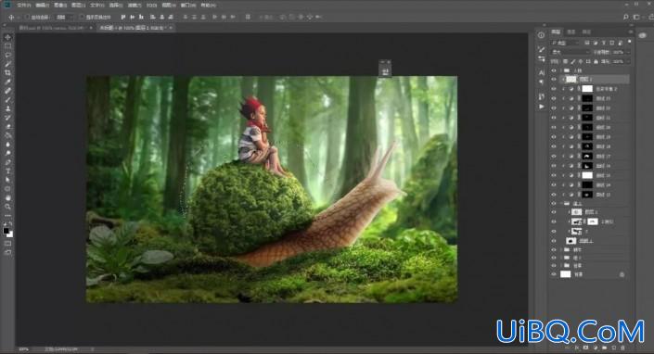Switch to the Paths tab

(586, 32)
